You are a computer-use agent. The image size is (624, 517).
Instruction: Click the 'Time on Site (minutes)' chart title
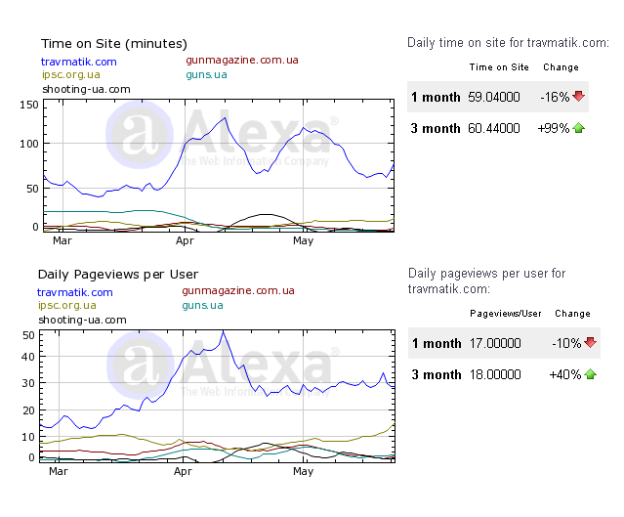(x=114, y=44)
